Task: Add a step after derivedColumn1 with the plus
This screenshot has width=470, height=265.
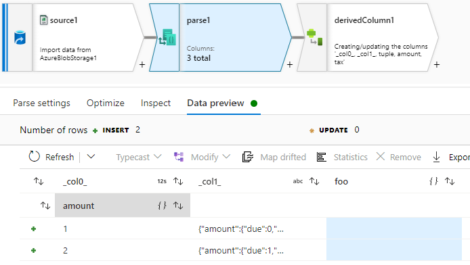Action: [437, 65]
